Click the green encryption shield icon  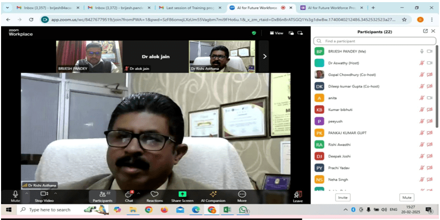click(254, 32)
